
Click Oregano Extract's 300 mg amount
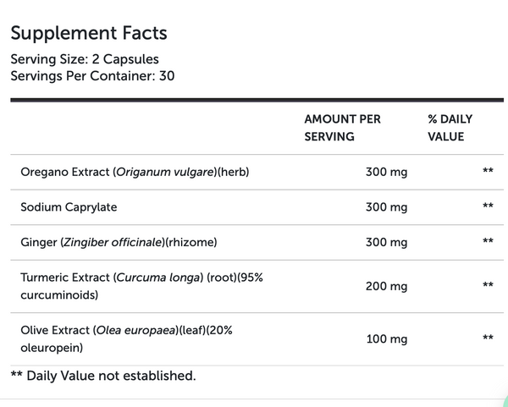coord(387,172)
